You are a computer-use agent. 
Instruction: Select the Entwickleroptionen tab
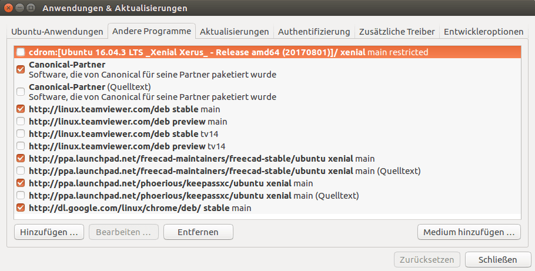[x=483, y=32]
